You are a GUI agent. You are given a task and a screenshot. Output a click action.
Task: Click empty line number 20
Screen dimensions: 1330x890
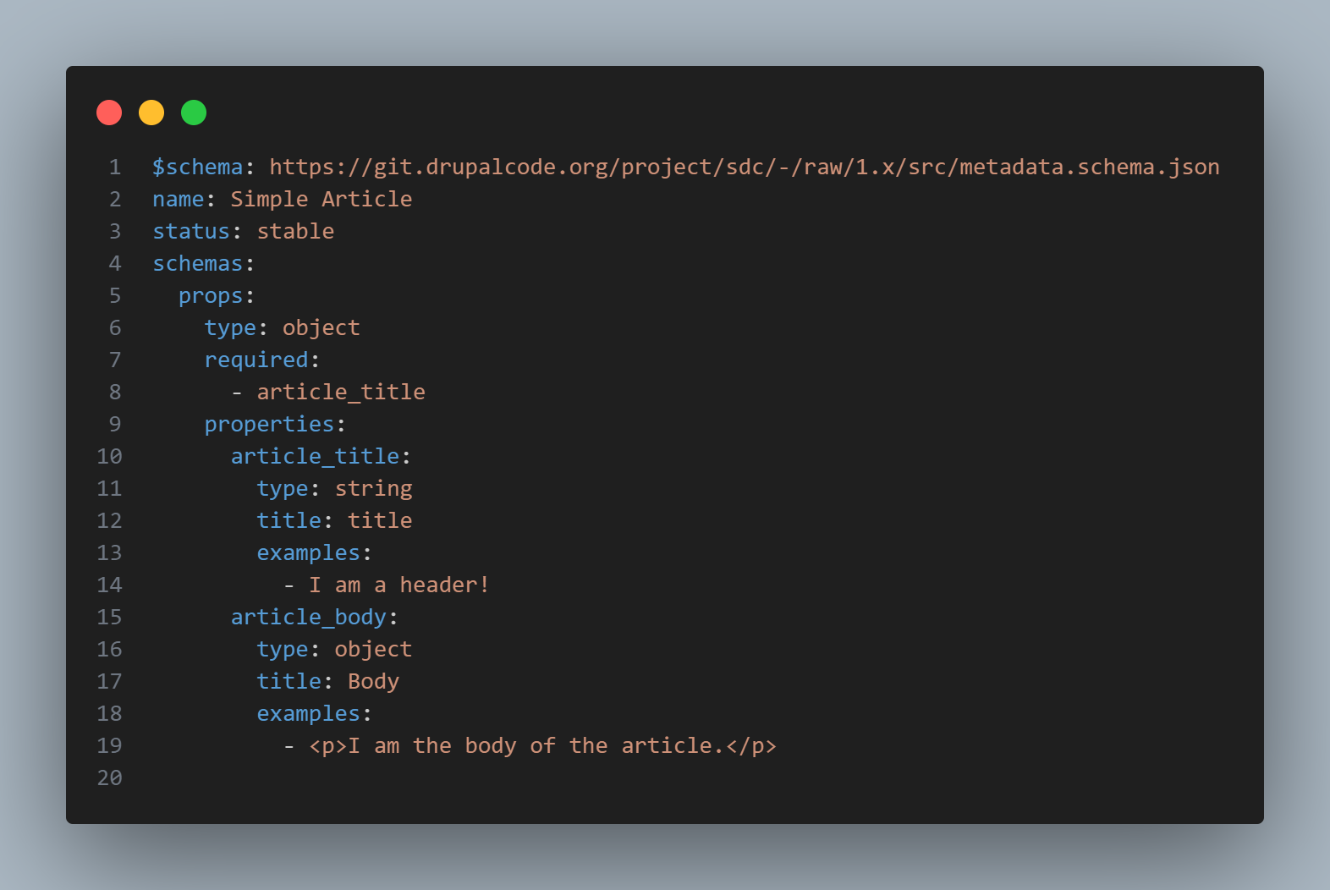[x=110, y=778]
